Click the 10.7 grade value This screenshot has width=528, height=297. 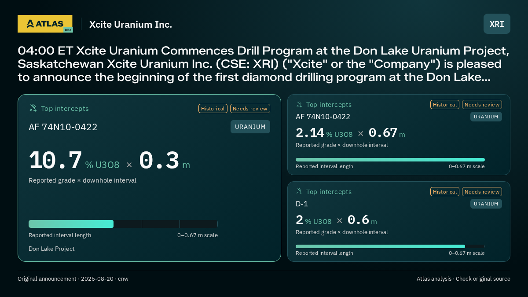[x=55, y=161]
